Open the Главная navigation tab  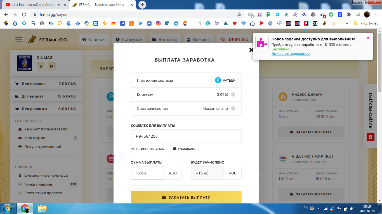[94, 40]
